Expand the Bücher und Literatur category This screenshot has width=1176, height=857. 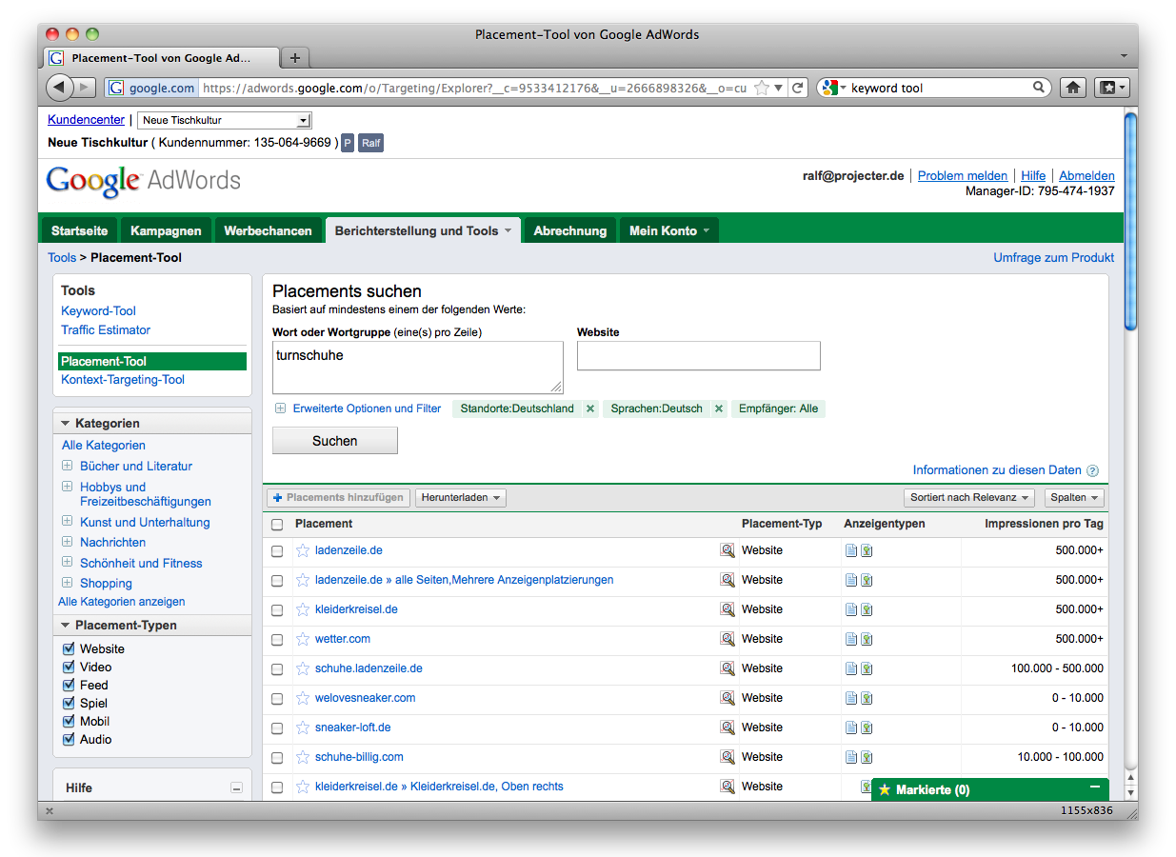(68, 466)
